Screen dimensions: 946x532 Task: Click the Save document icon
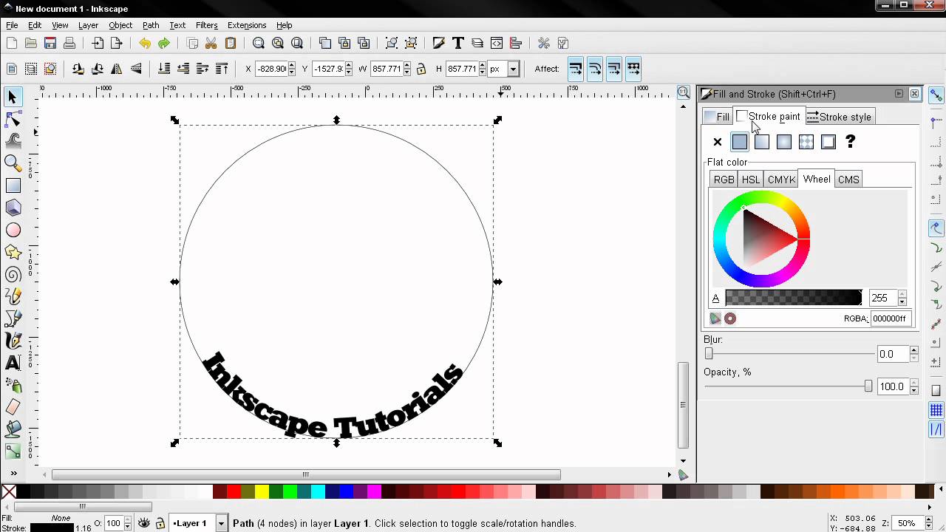tap(50, 44)
